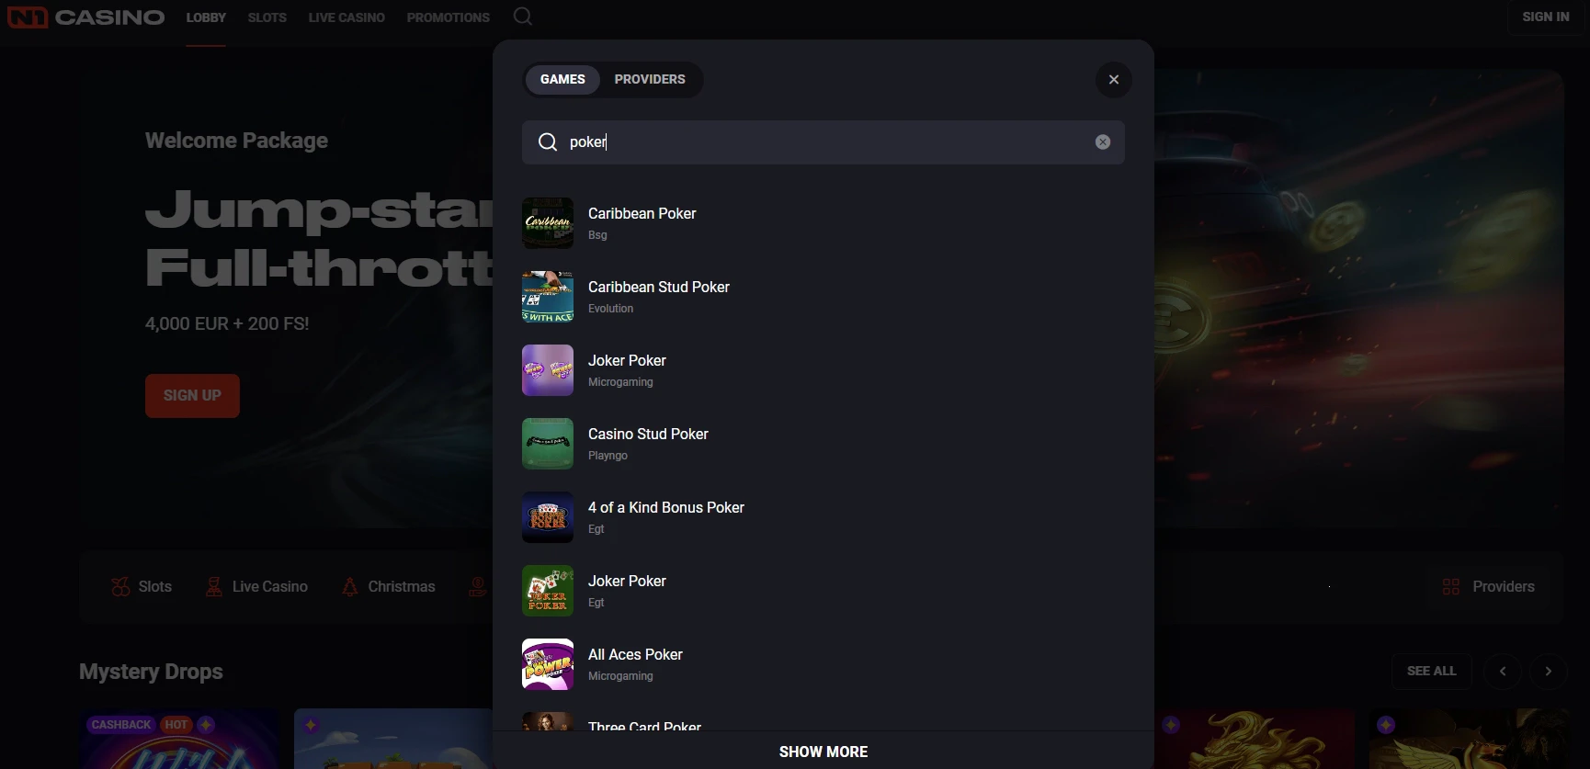The width and height of the screenshot is (1590, 769).
Task: Open Live Casino in the top navigation
Action: (346, 17)
